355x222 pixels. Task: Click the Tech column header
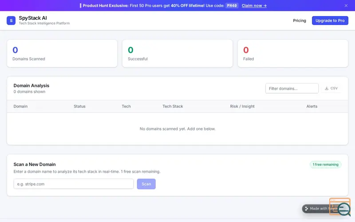tap(126, 106)
